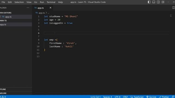Open warnings count in status bar
The height and width of the screenshot is (98, 175).
pyautogui.click(x=4, y=97)
